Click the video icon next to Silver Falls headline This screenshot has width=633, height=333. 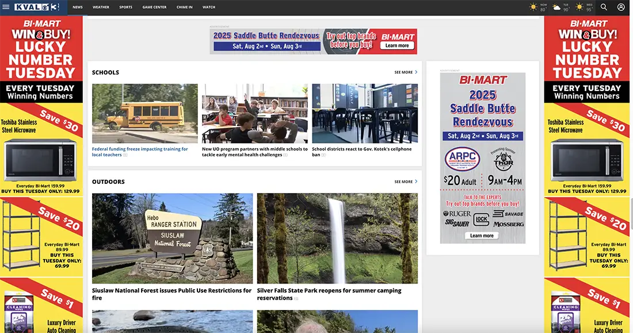click(296, 298)
